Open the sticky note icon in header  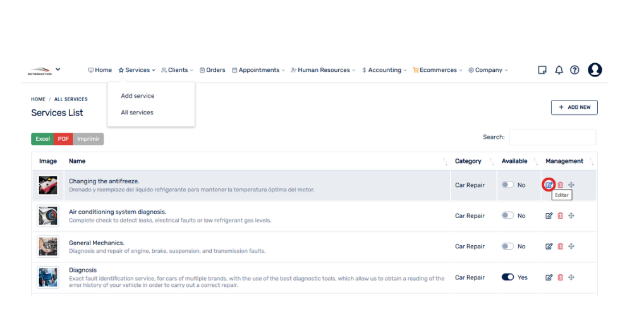click(x=542, y=70)
